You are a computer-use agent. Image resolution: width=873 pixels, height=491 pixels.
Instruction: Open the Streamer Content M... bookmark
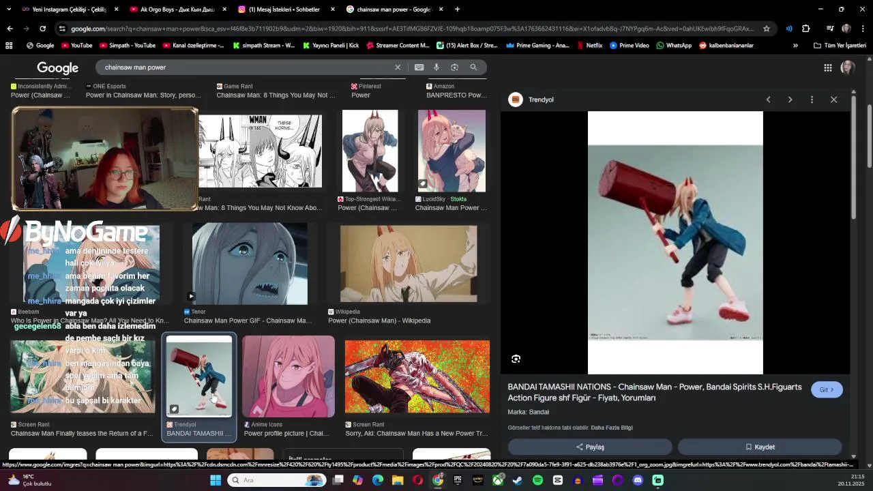click(x=397, y=46)
